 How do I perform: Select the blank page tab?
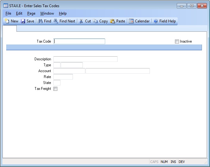coord(10,29)
